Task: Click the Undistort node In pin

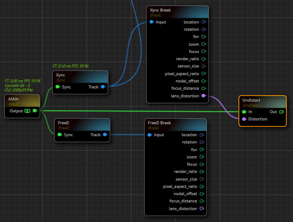Action: (244, 112)
